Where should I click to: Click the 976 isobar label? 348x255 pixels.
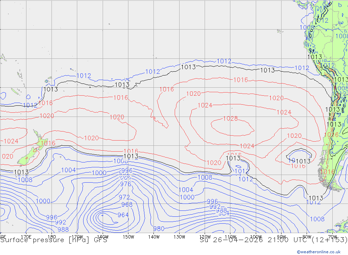click(126, 184)
